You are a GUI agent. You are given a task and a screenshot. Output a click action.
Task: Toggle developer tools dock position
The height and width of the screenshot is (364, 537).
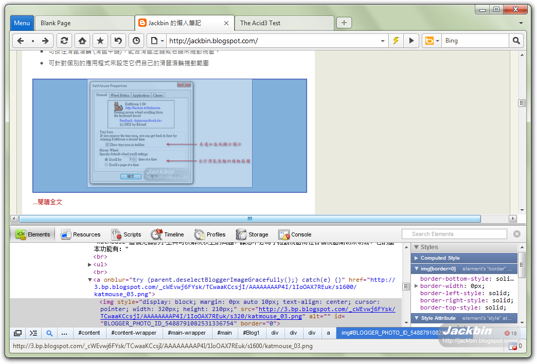point(17,333)
